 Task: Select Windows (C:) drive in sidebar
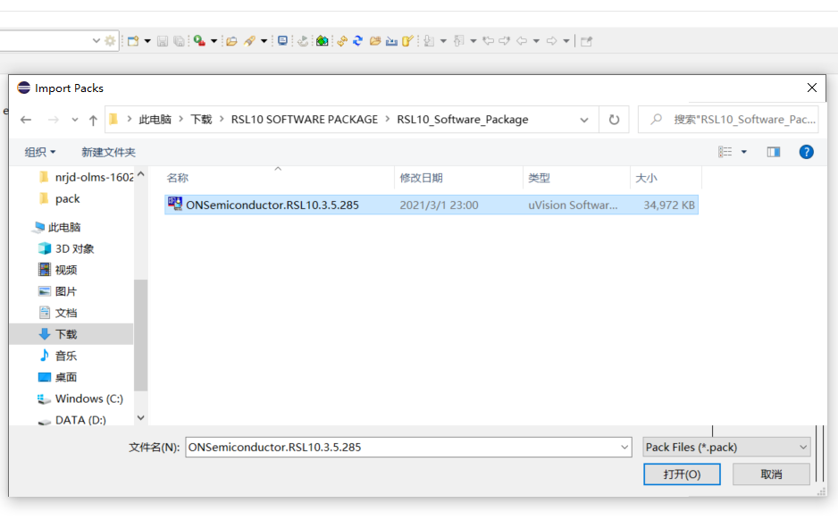(x=80, y=398)
